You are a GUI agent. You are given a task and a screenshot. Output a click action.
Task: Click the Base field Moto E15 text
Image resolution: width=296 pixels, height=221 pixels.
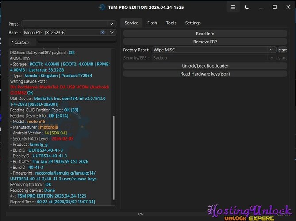point(45,33)
